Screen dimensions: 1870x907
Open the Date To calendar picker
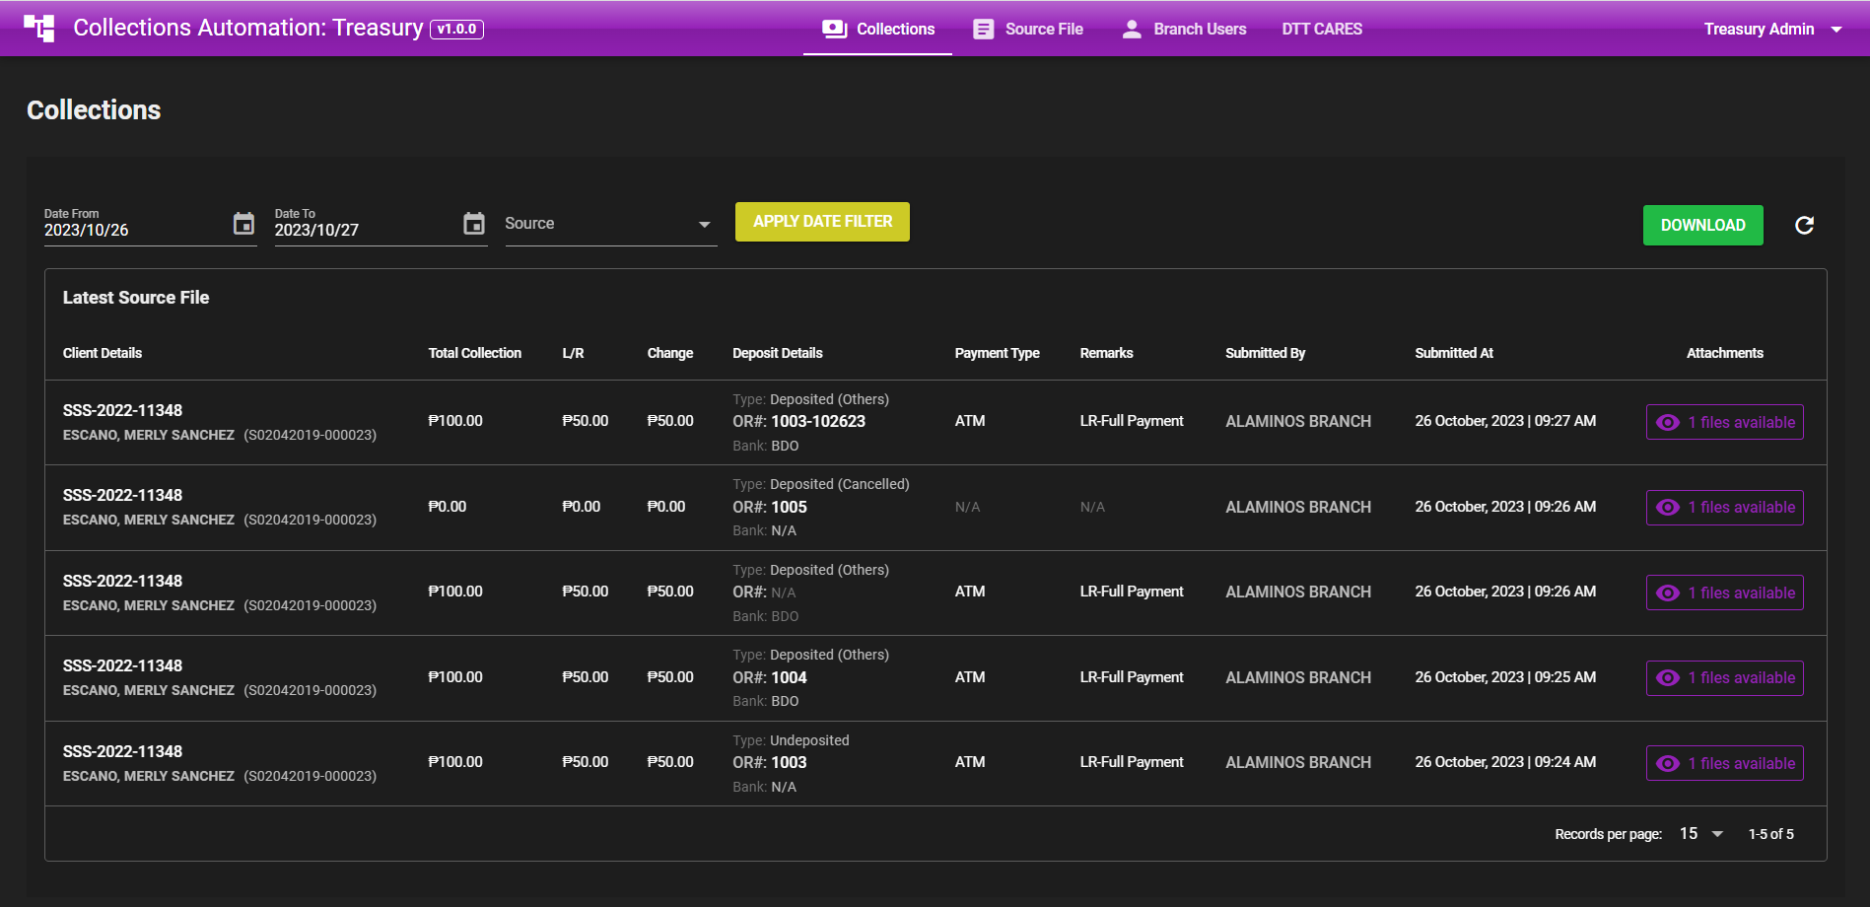(x=474, y=224)
